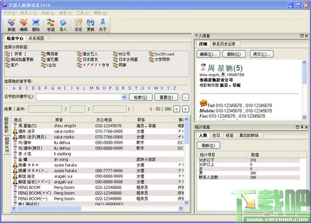Select the 联系人总数 statistics row

click(x=249, y=177)
